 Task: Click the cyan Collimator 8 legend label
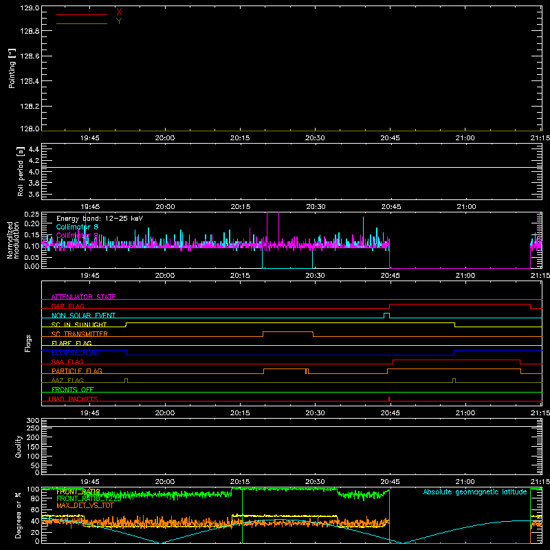pyautogui.click(x=77, y=227)
